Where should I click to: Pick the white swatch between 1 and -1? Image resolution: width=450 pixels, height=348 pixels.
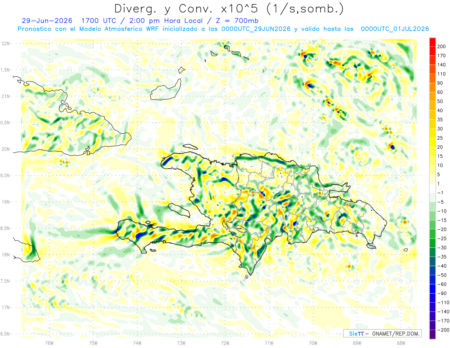[432, 188]
